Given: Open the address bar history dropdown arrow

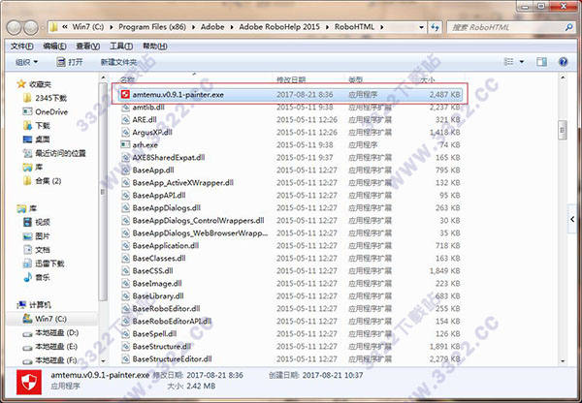Looking at the screenshot, I should [x=421, y=27].
